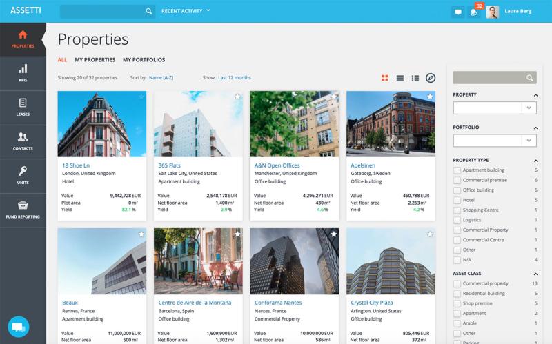Check the Residential building asset class
Screen dimensions: 552x344
click(457, 294)
